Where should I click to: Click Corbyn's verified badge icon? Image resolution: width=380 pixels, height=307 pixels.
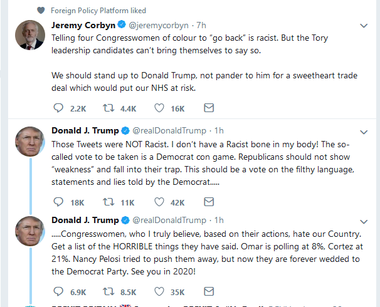coord(122,26)
